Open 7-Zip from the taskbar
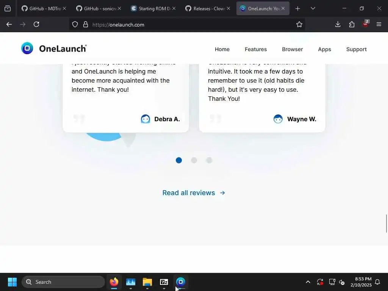The width and height of the screenshot is (388, 291). [x=164, y=282]
